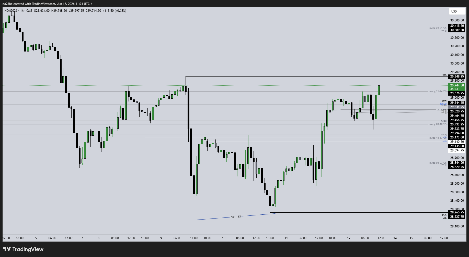
Task: Click the nwog 29-31/05 label
Action: point(438,28)
